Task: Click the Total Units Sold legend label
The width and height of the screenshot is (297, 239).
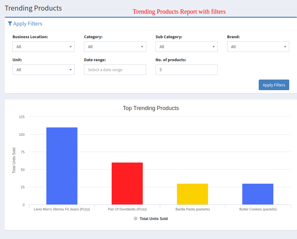Action: pos(154,219)
